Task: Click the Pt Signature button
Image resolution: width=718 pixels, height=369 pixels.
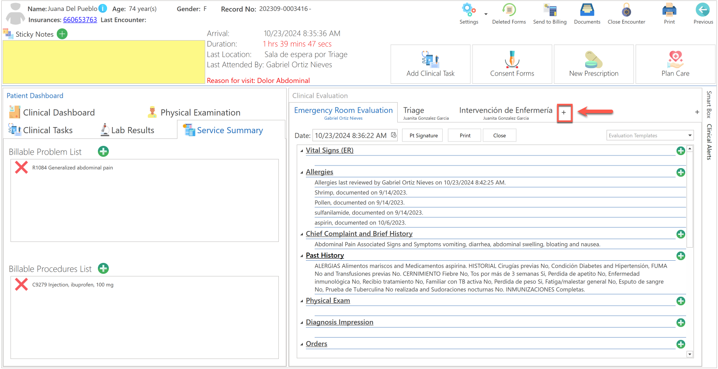Action: [x=423, y=135]
